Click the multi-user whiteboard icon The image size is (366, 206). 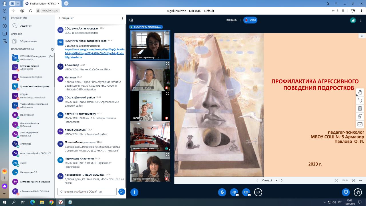point(360,116)
